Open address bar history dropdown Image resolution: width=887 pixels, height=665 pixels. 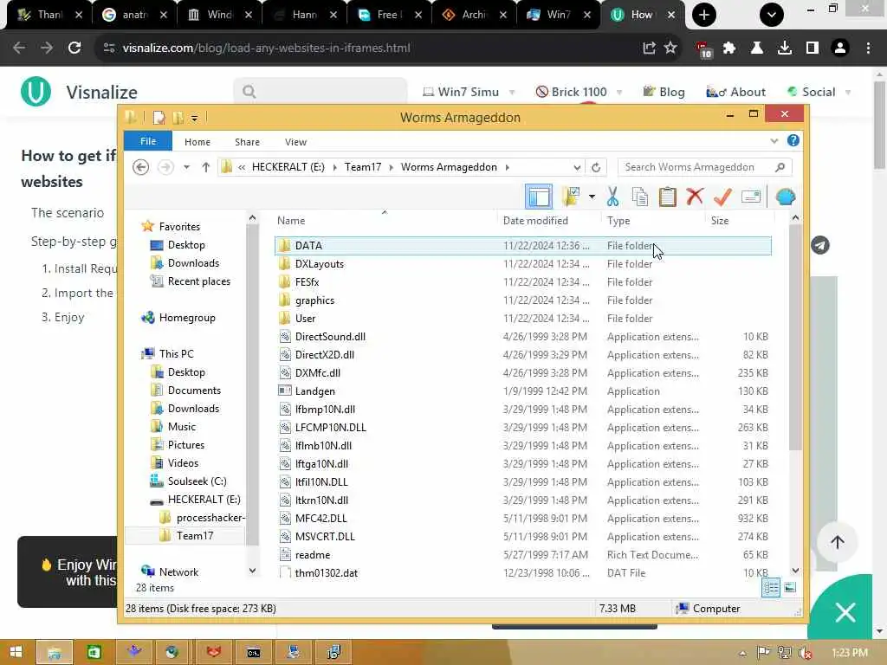click(x=576, y=167)
